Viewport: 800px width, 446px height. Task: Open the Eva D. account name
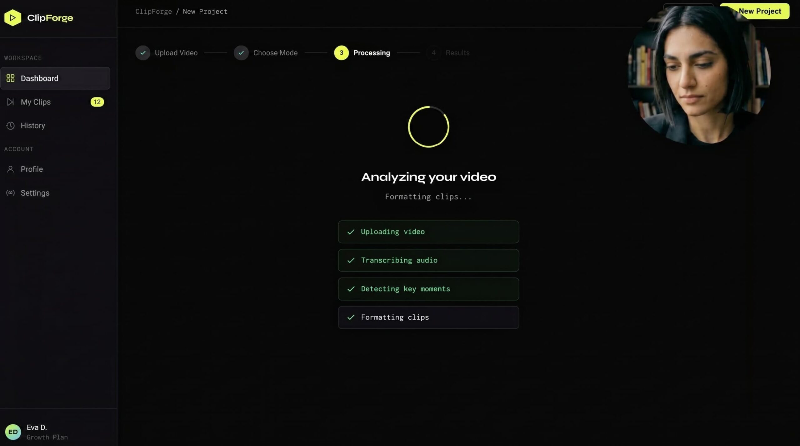tap(37, 427)
